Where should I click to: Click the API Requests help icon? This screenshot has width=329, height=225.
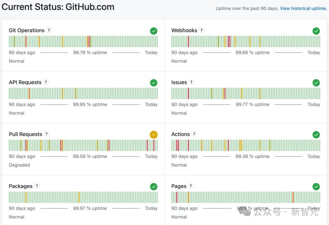(x=46, y=82)
